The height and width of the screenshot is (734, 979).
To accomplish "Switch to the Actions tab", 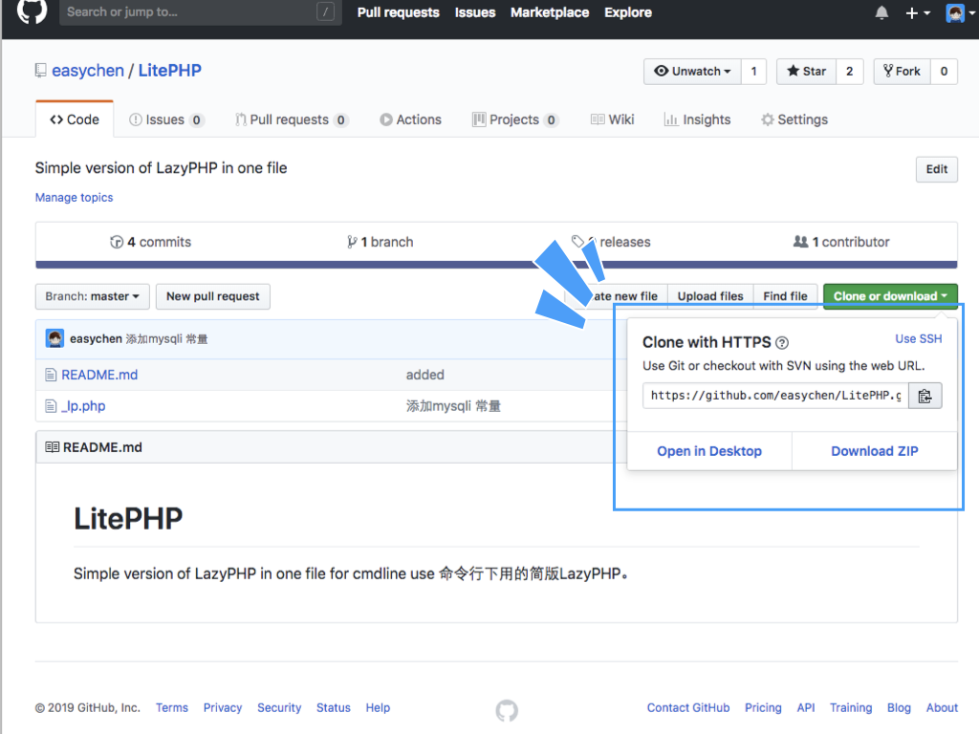I will pyautogui.click(x=410, y=119).
